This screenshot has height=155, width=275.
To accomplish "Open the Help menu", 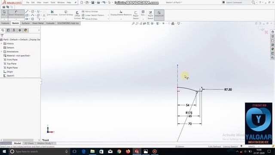I will tap(69, 3).
